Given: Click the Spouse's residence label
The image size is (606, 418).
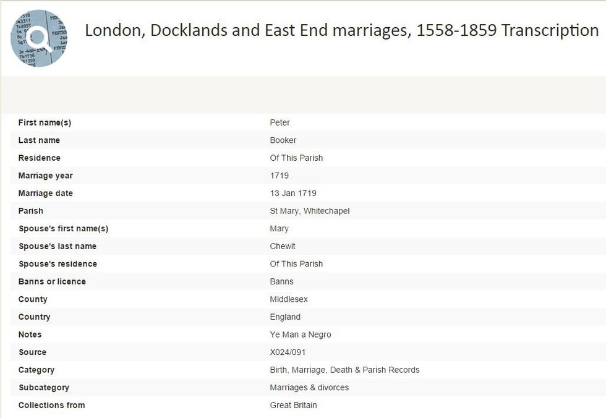Looking at the screenshot, I should click(58, 264).
